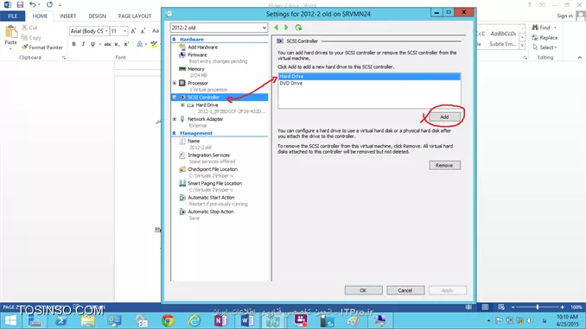Collapse the Hardware section header

pyautogui.click(x=174, y=39)
